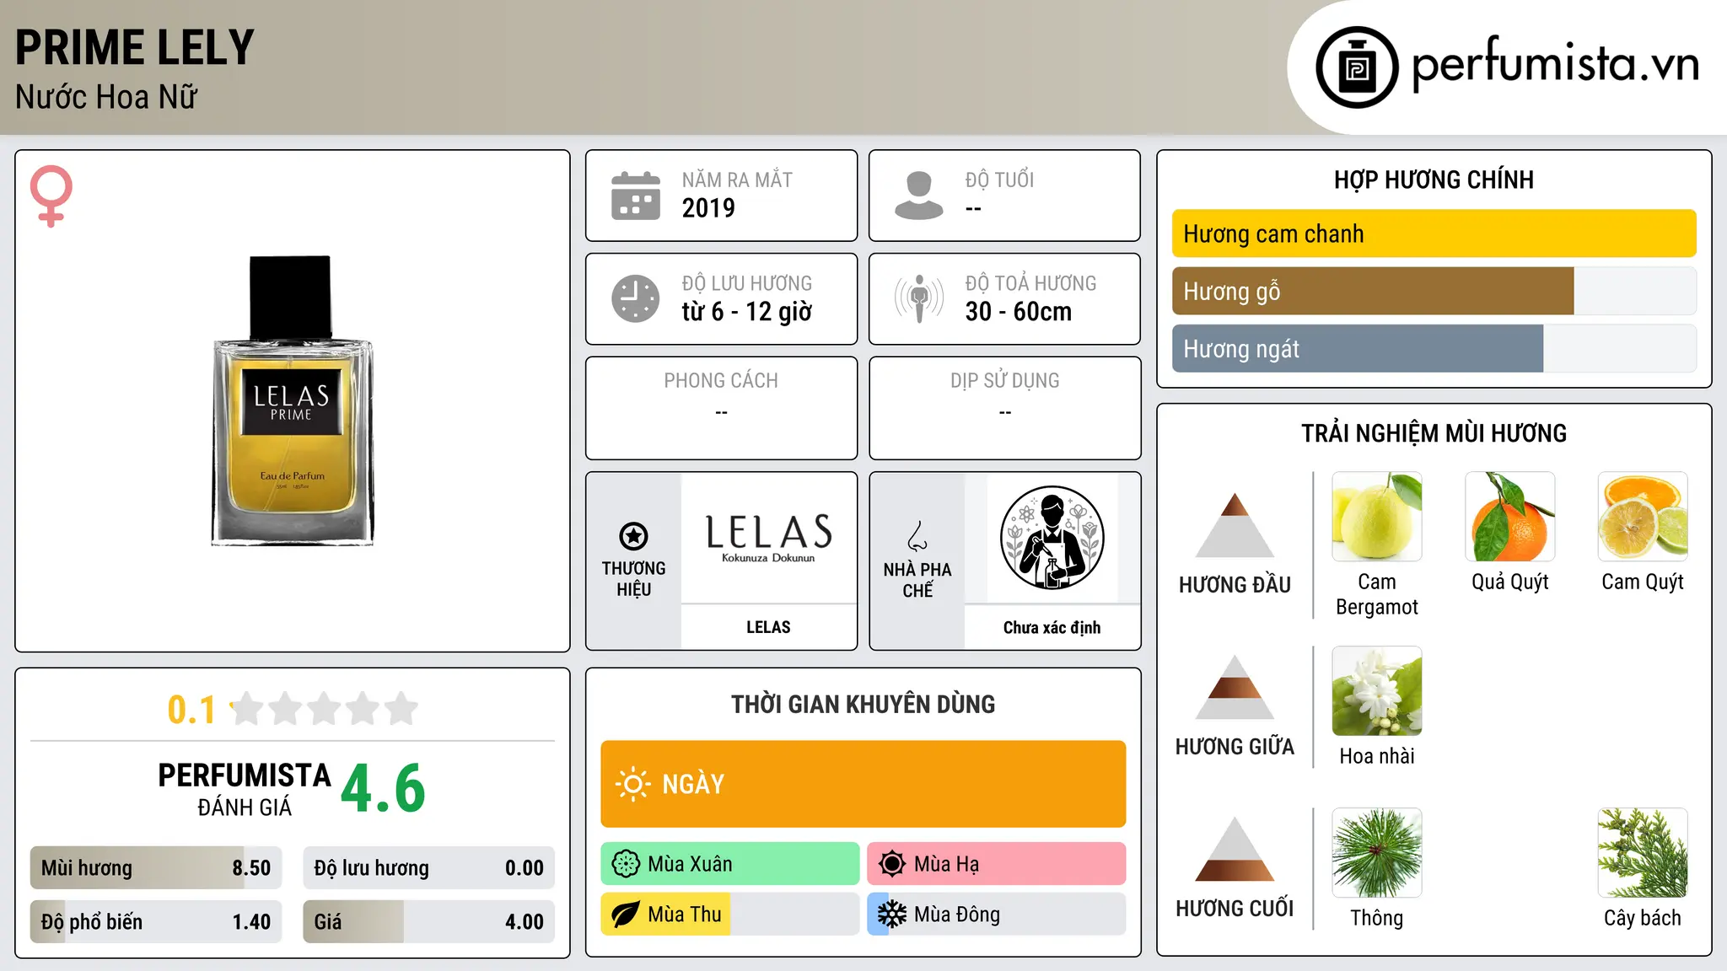Click the 0.1 user rating number
This screenshot has height=971, width=1727.
click(191, 710)
